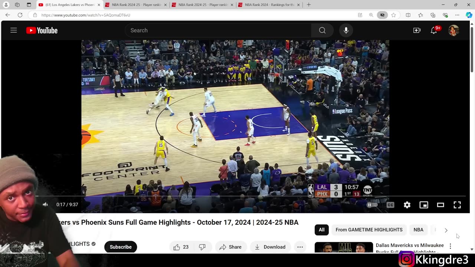This screenshot has width=475, height=267.
Task: Open browser settings and more menu
Action: pyautogui.click(x=457, y=15)
